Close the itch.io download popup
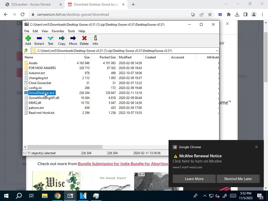Image resolution: width=268 pixels, height=201 pixels. tap(227, 24)
